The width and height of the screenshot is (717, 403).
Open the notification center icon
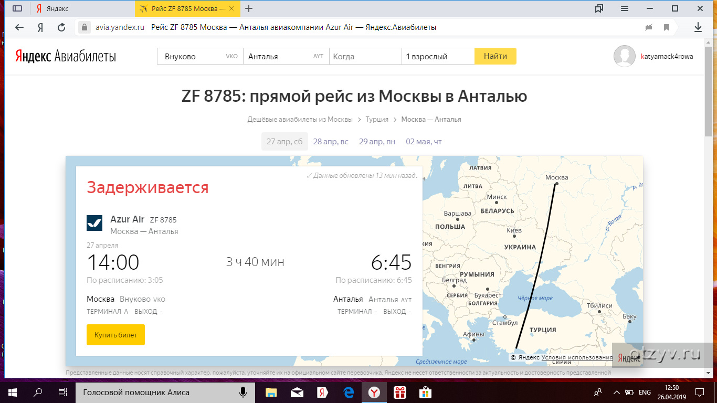pyautogui.click(x=699, y=392)
